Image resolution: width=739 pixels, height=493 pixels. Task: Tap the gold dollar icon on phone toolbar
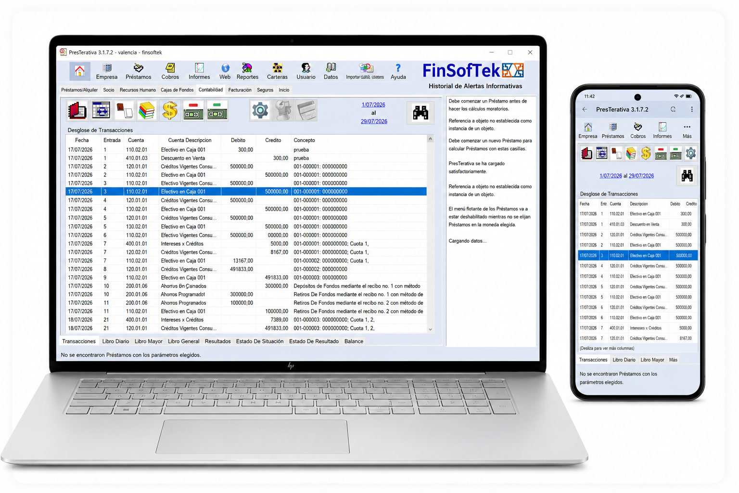point(646,154)
